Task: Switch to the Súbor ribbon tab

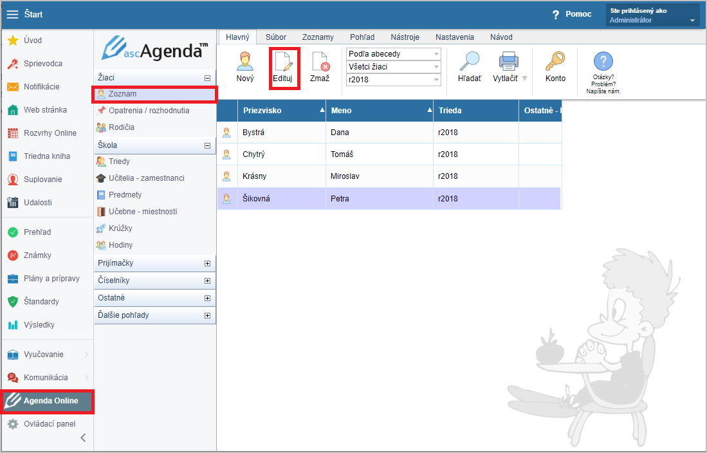Action: click(x=276, y=37)
